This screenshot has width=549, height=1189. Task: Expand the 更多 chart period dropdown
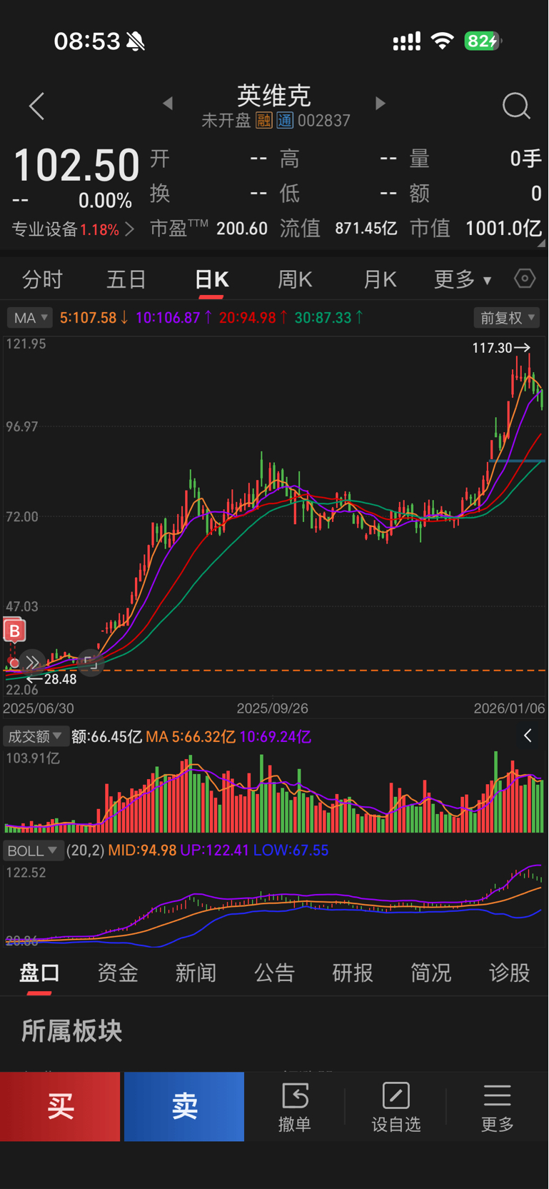point(463,279)
